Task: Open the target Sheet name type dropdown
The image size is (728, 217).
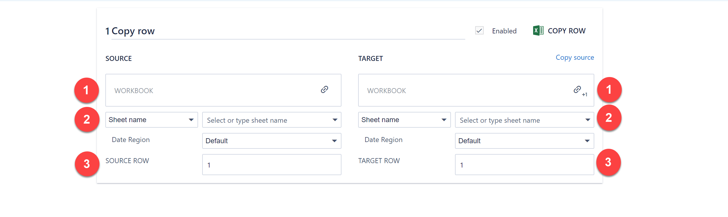Action: click(404, 120)
